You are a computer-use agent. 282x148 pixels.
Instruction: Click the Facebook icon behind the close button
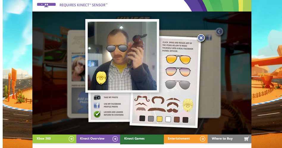(209, 37)
